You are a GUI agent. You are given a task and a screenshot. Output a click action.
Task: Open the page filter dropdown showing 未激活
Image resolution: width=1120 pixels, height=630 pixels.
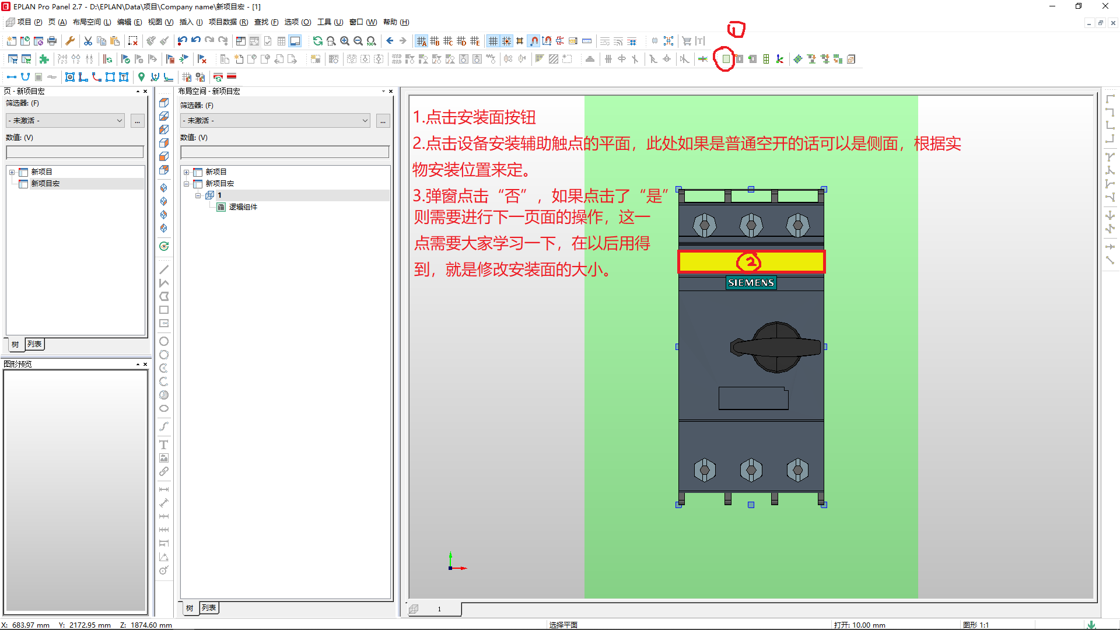coord(64,120)
